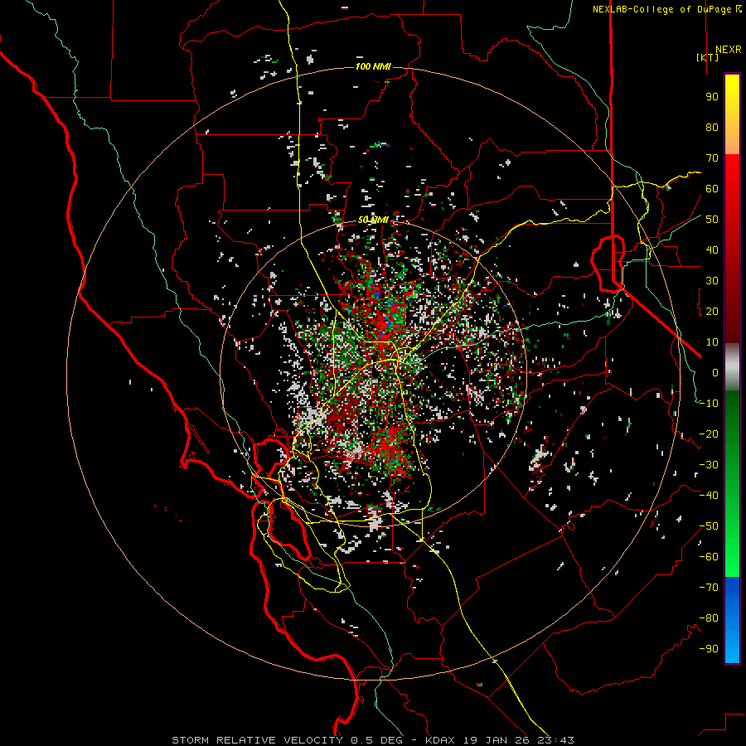
Task: Click the -70 scale value
Action: tap(709, 588)
